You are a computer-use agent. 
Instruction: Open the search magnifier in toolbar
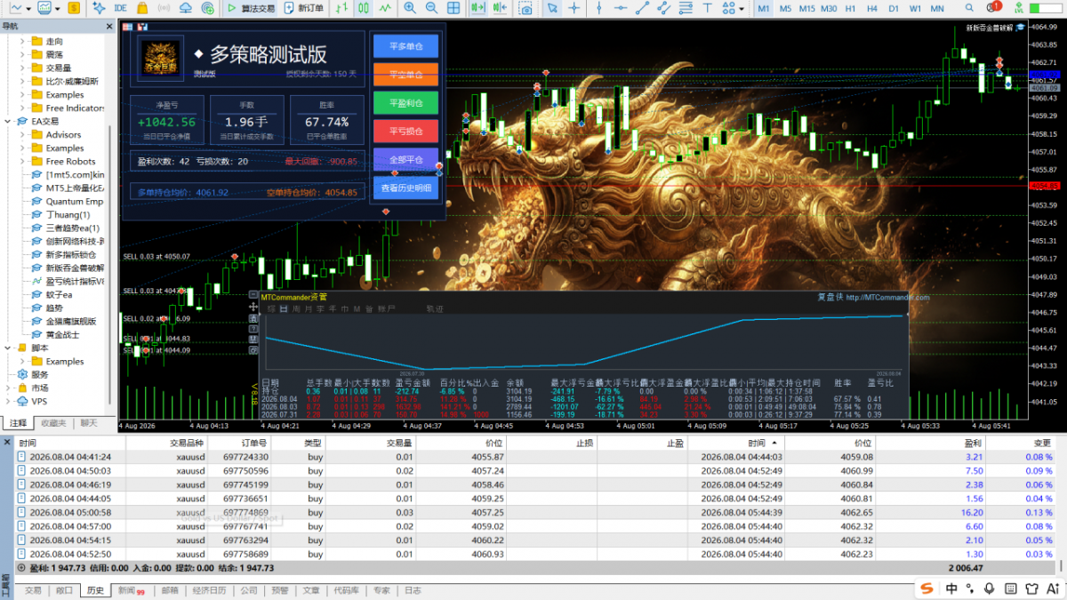click(x=969, y=8)
